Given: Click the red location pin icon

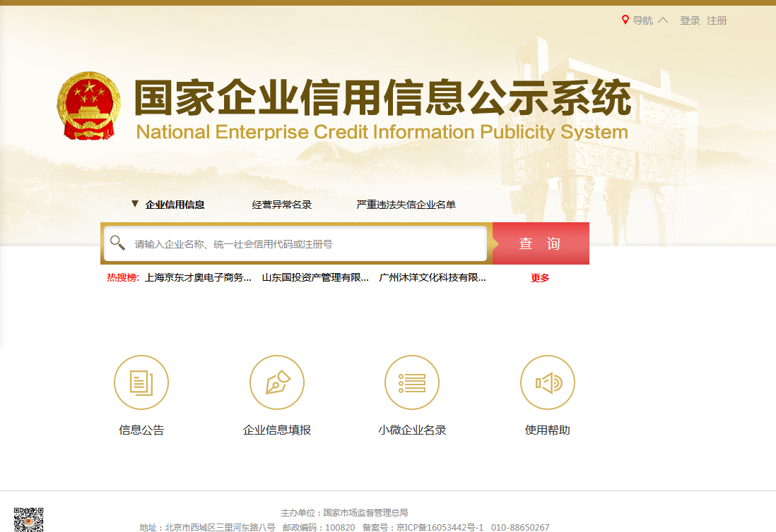Looking at the screenshot, I should coord(625,20).
